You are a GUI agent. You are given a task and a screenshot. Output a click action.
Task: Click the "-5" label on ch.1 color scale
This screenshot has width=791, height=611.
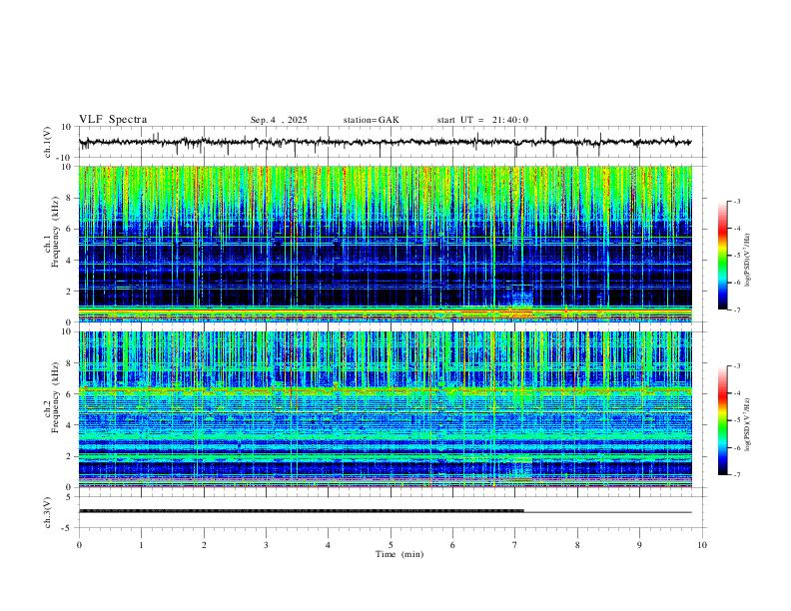(x=736, y=256)
